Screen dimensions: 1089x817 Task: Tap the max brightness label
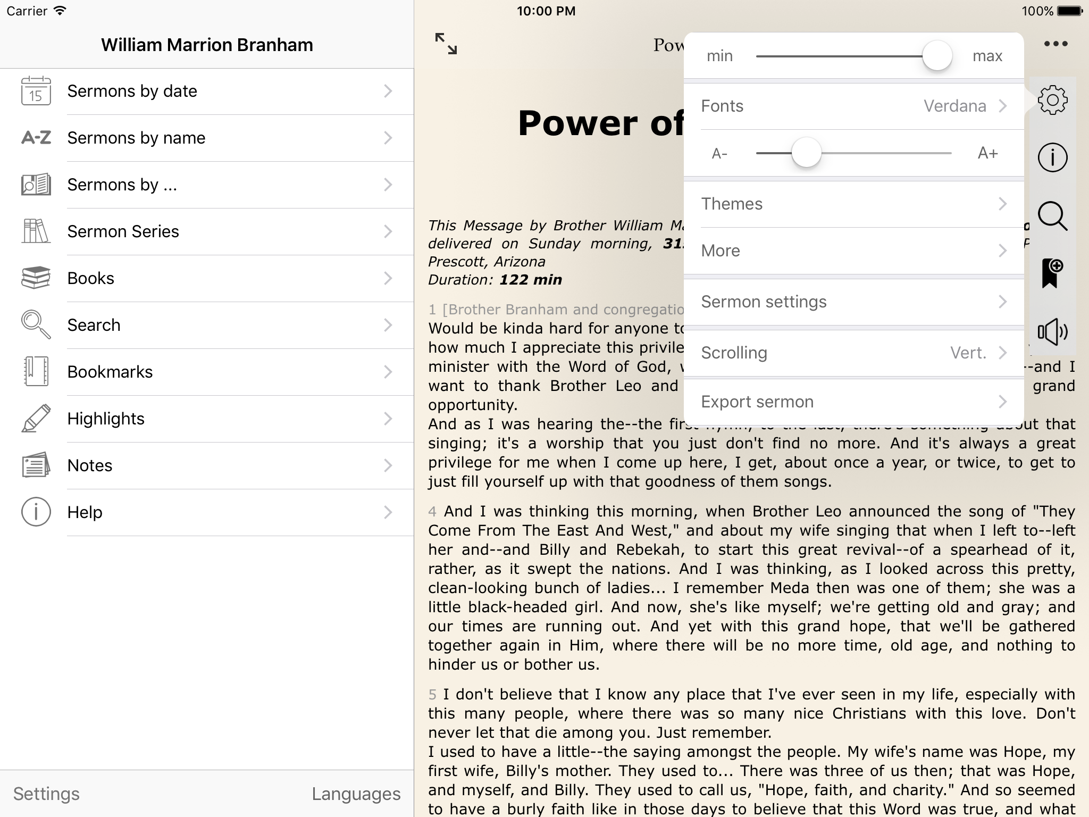pyautogui.click(x=987, y=56)
